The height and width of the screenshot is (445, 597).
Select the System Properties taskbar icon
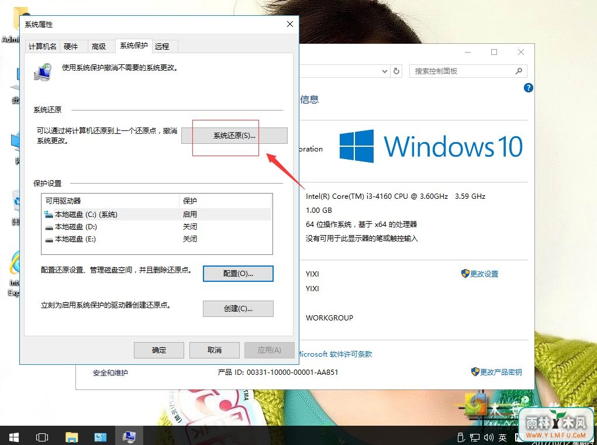[x=129, y=437]
